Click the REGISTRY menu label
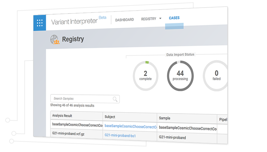The image size is (267, 152). (148, 19)
